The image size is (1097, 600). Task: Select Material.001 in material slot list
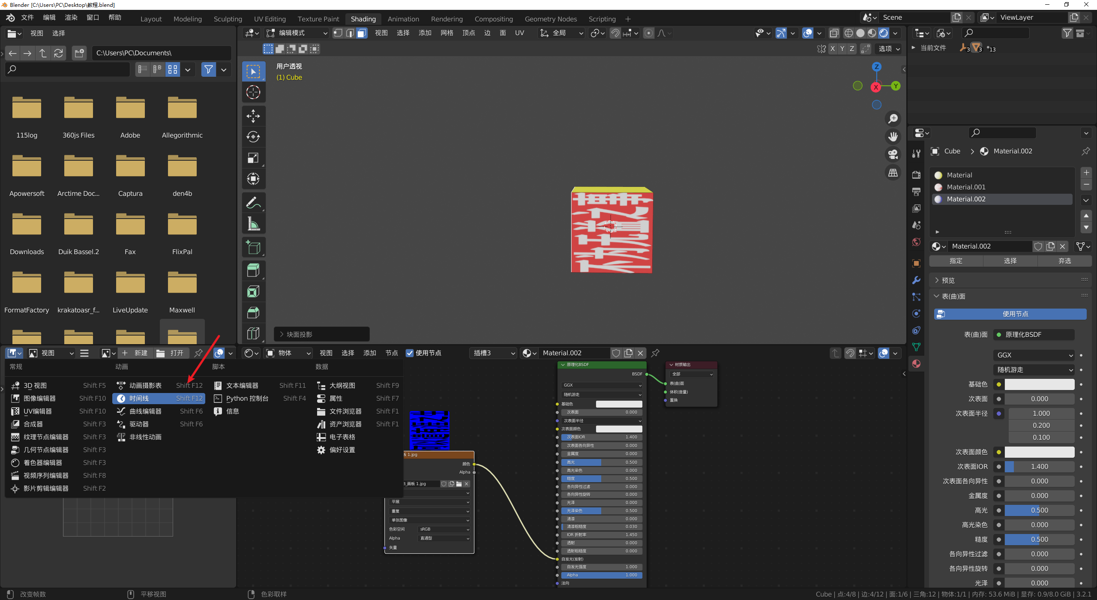(966, 187)
